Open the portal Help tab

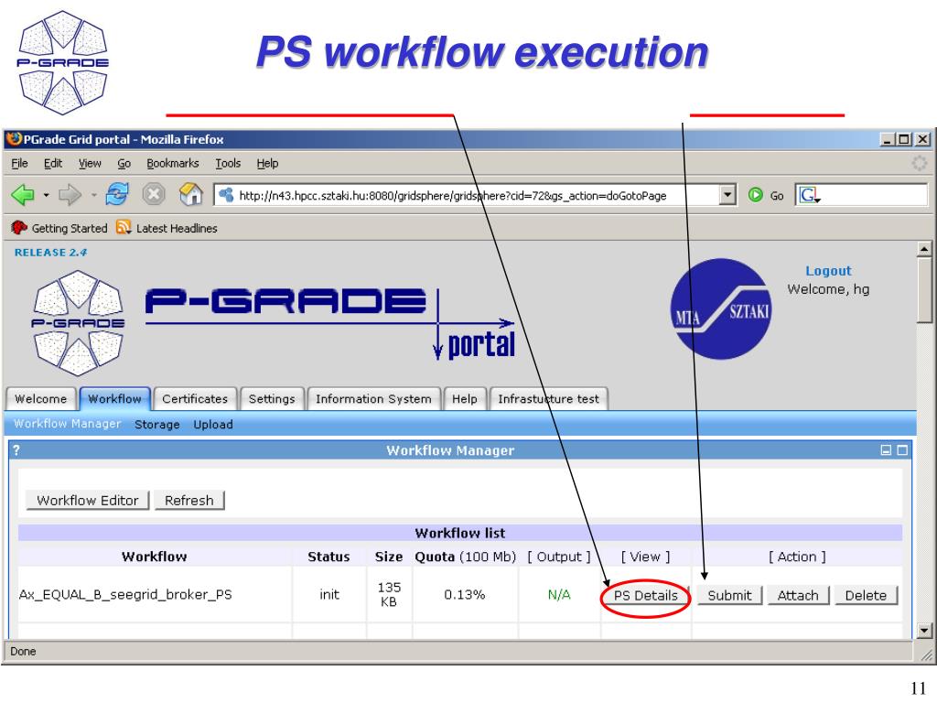coord(464,399)
